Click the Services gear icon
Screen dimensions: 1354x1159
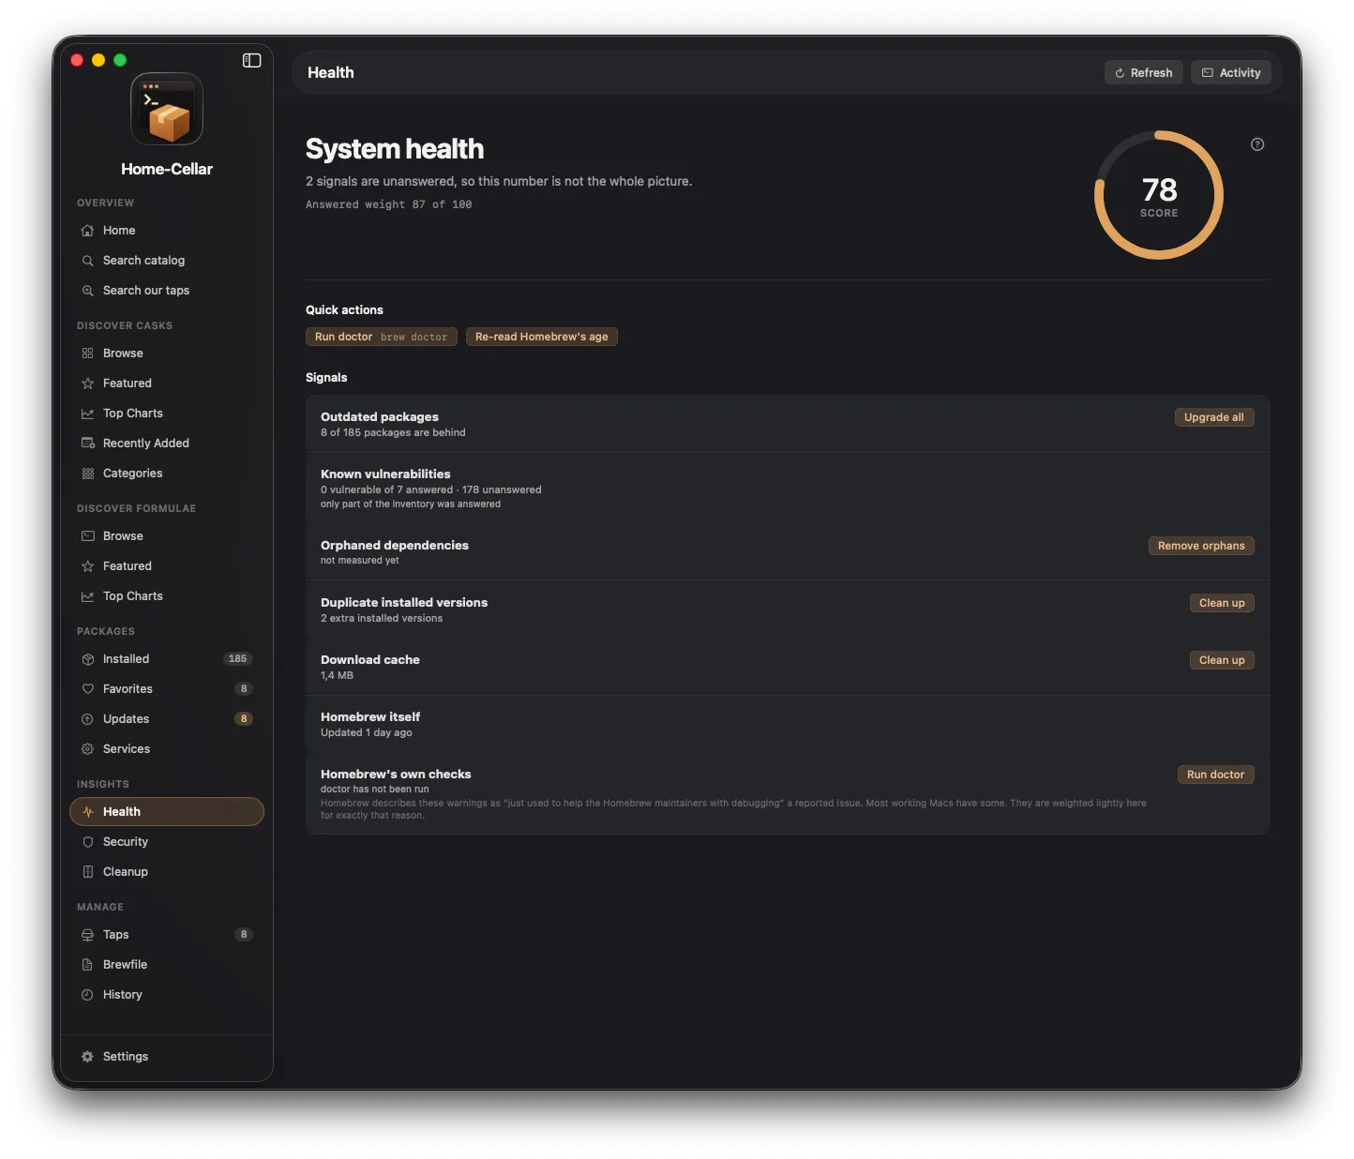pos(87,749)
